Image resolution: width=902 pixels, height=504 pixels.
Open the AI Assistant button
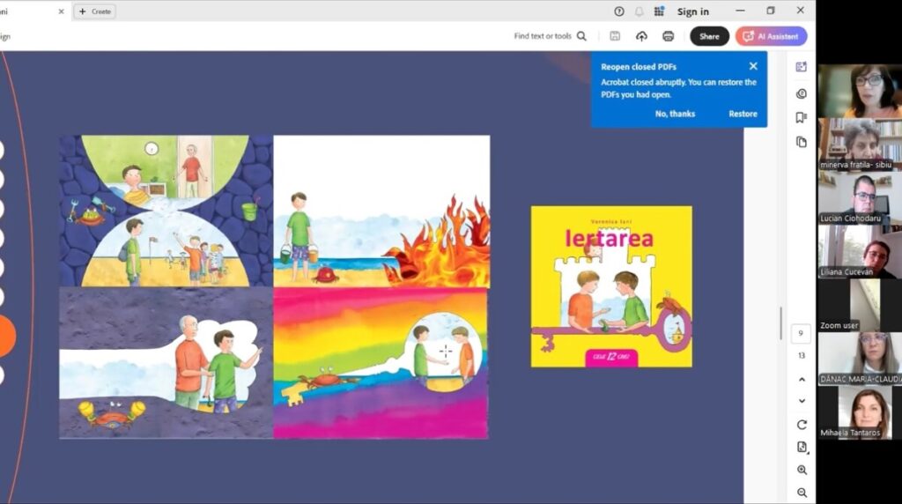771,36
